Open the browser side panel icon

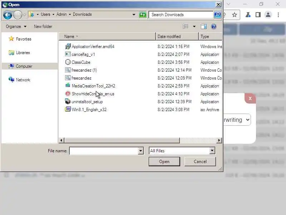[258, 15]
